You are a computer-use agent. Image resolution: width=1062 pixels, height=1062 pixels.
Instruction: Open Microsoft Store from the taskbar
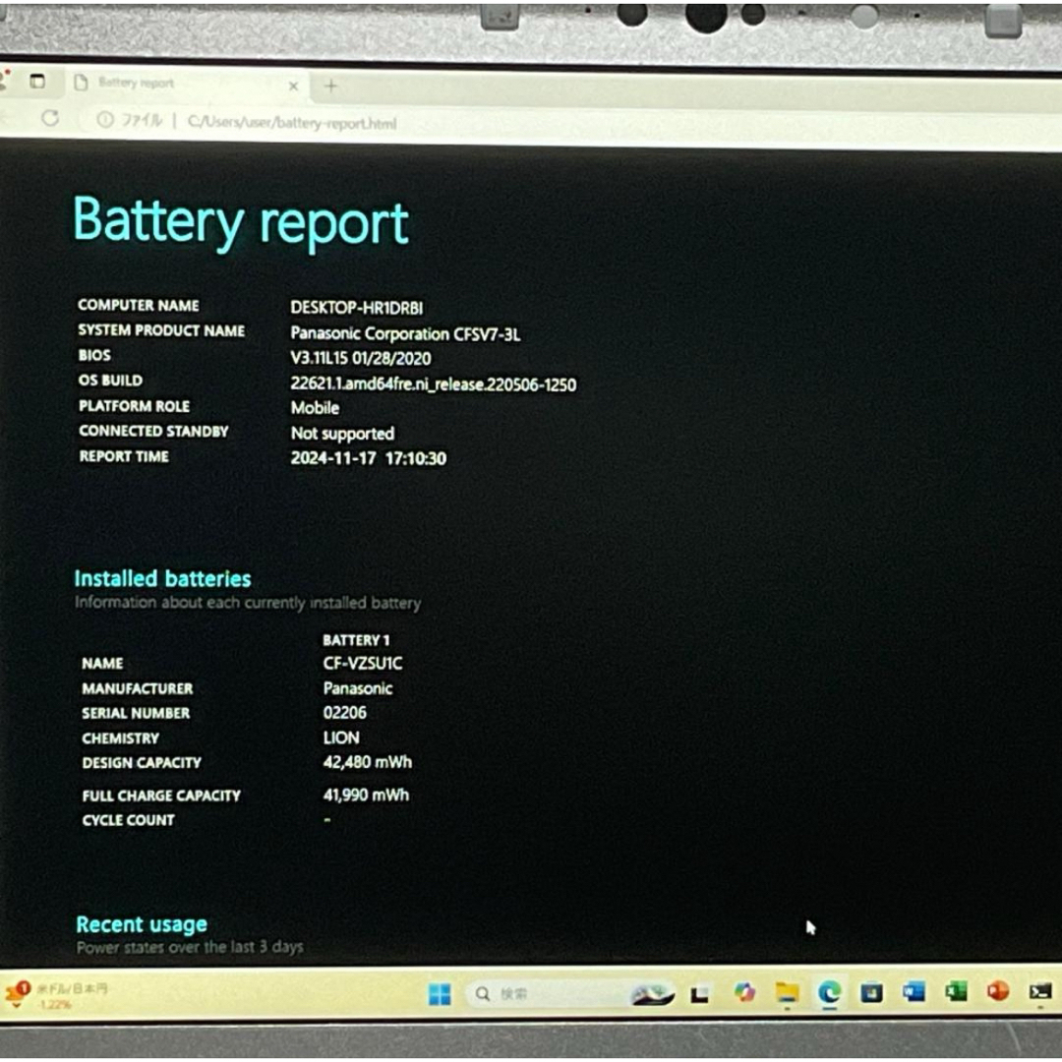point(871,992)
